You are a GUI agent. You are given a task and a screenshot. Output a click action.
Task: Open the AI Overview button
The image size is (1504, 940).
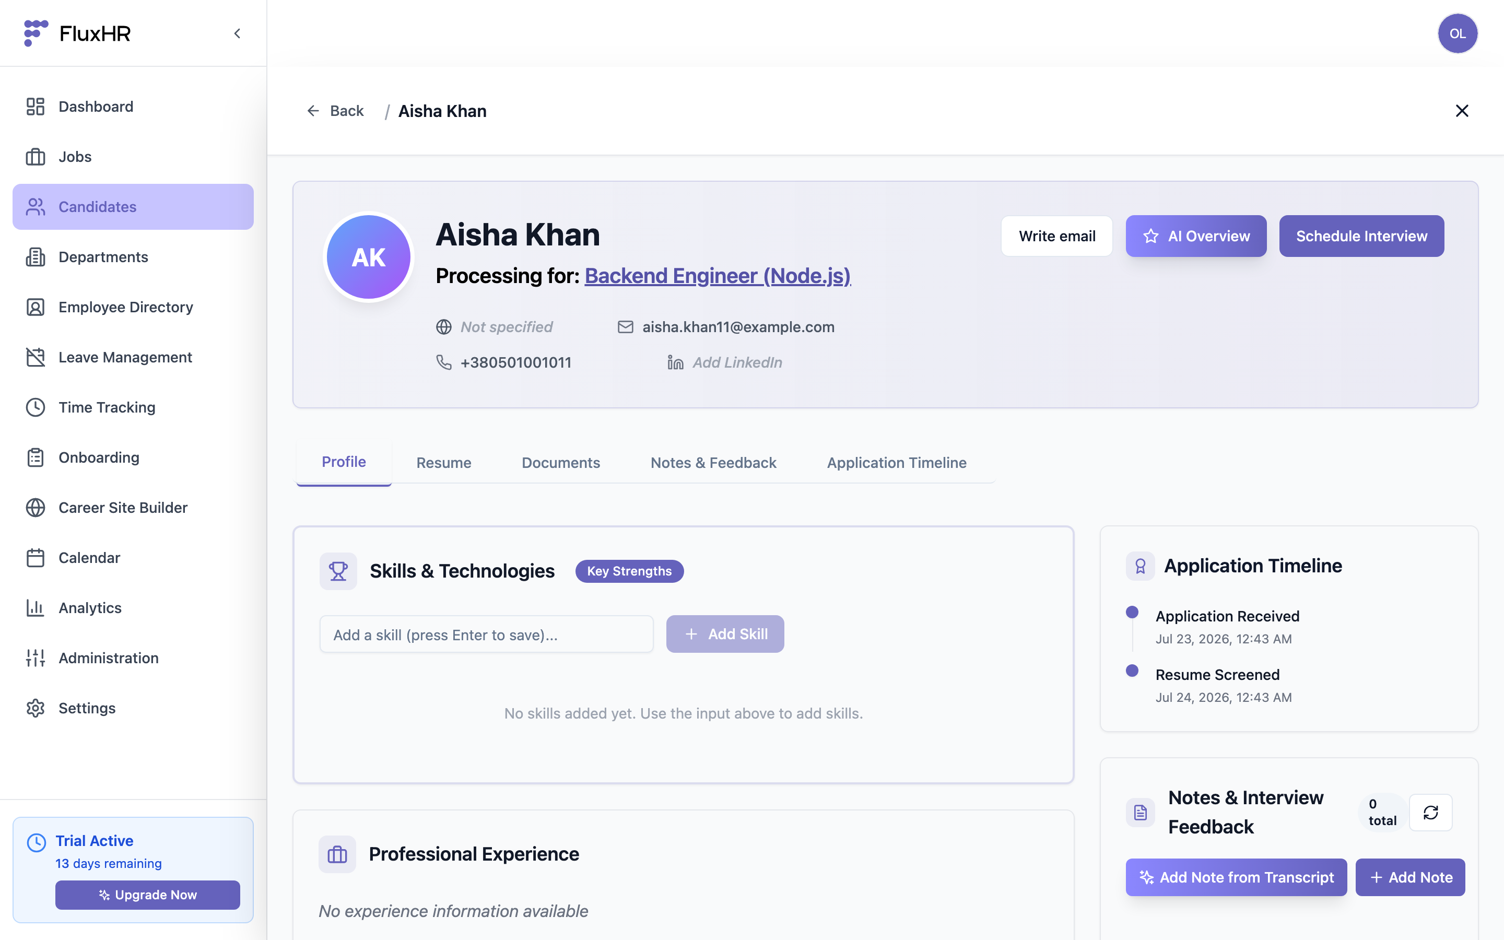click(1196, 236)
